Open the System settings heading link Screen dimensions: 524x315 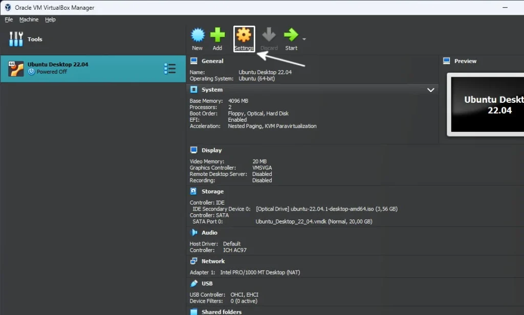(212, 89)
